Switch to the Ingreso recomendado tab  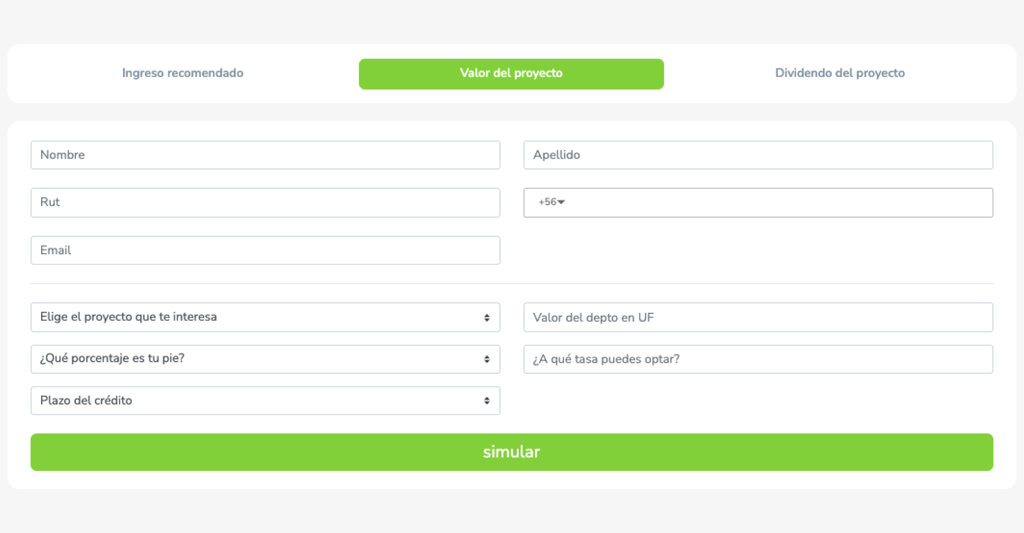(x=182, y=73)
